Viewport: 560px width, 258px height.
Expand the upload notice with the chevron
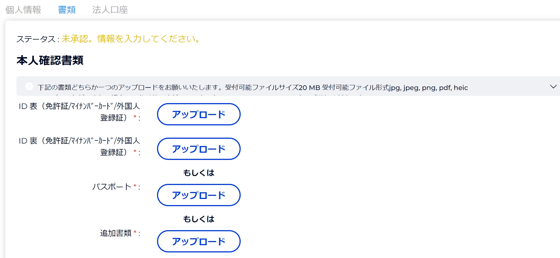click(553, 87)
